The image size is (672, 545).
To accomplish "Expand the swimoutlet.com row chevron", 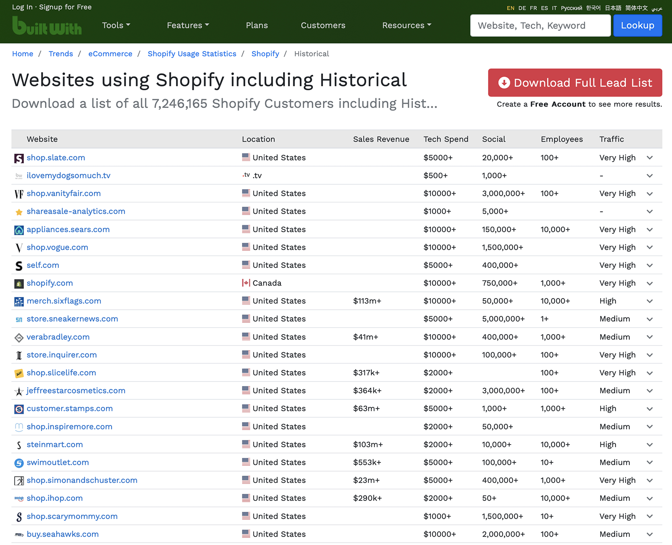I will 650,463.
